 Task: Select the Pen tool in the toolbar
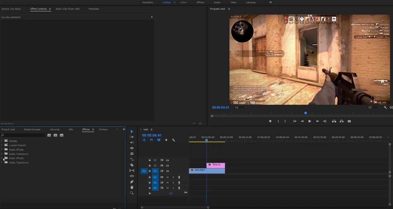(132, 182)
